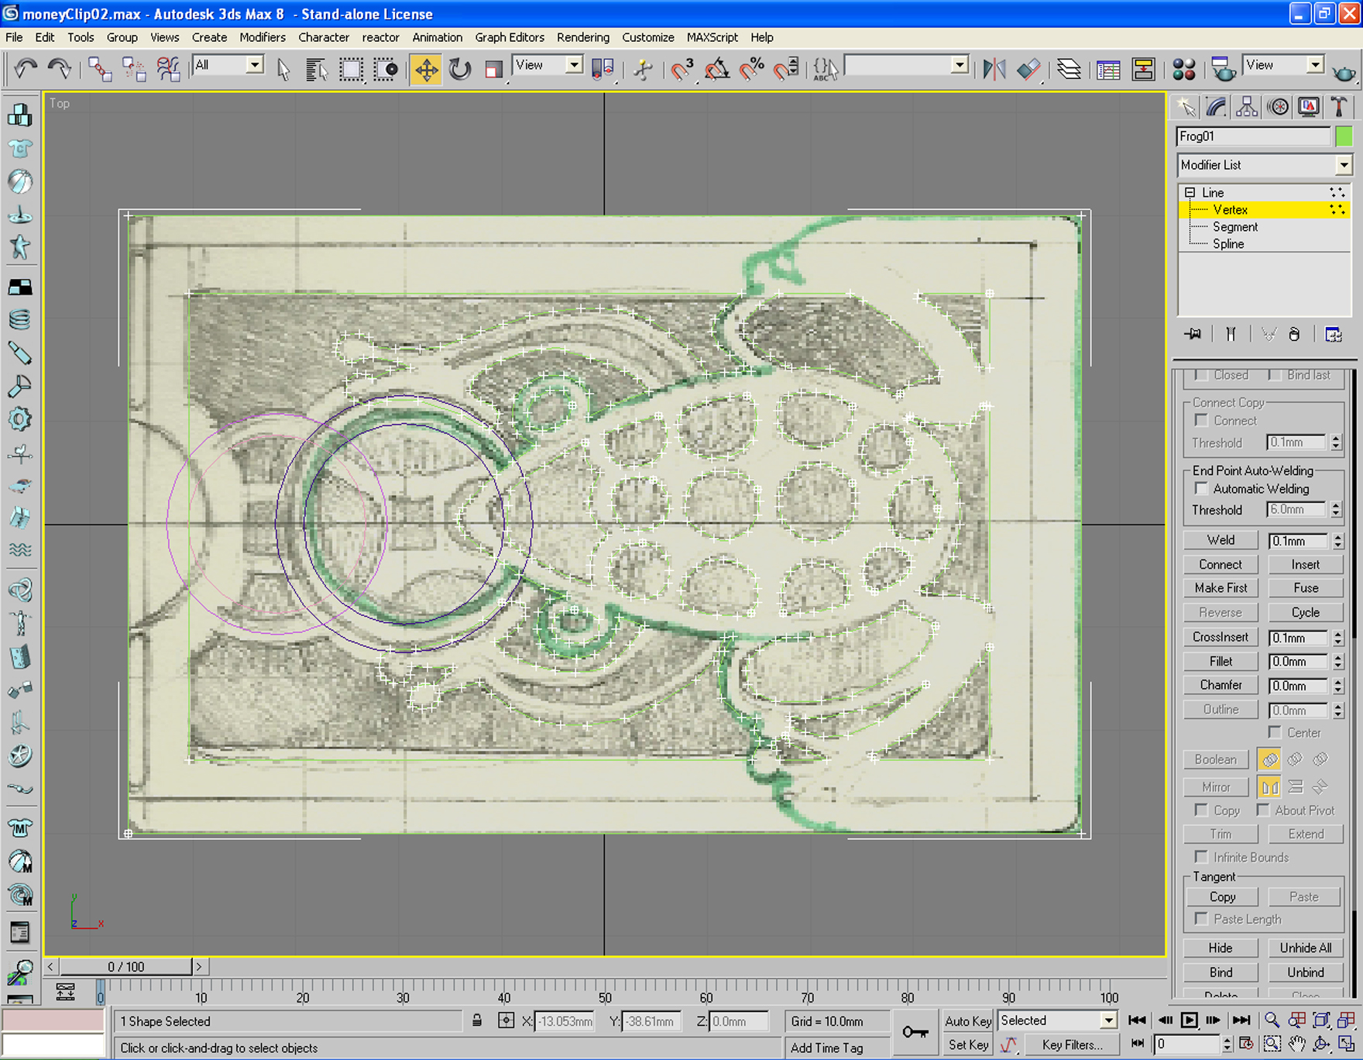The height and width of the screenshot is (1060, 1363).
Task: Open the Graph Editors menu
Action: tap(509, 37)
